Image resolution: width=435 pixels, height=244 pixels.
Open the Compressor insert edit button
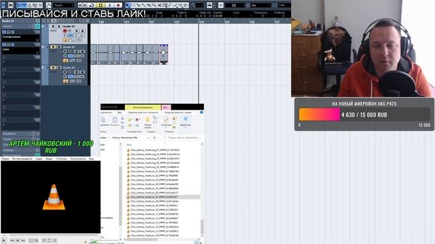[13, 32]
